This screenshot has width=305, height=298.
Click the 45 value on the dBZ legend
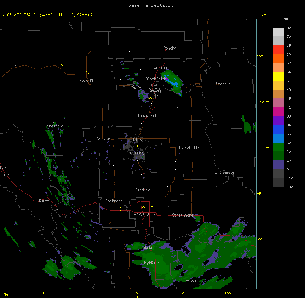tap(289, 99)
